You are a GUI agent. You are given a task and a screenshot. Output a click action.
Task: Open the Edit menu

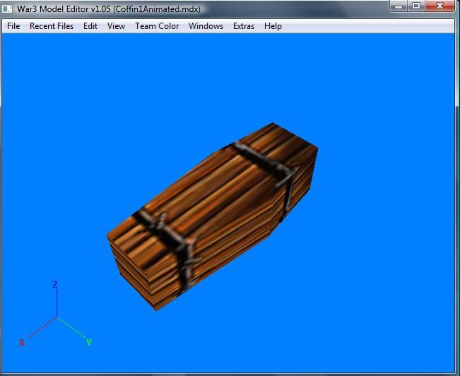(90, 26)
